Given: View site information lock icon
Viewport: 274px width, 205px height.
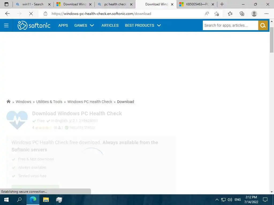Looking at the screenshot, I should coord(45,14).
